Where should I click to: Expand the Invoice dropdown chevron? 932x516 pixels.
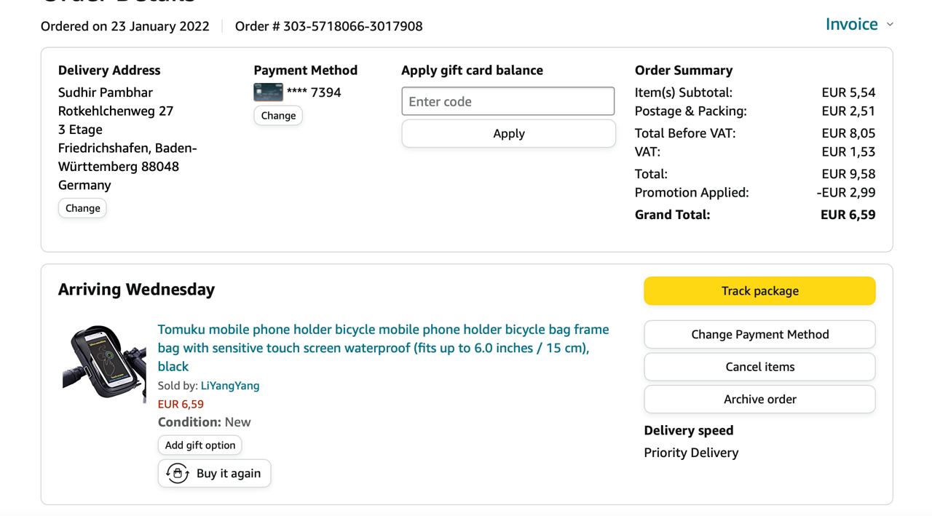(x=890, y=25)
